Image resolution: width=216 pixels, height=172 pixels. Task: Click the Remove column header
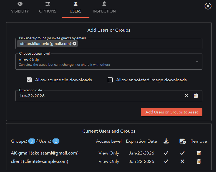point(199,141)
